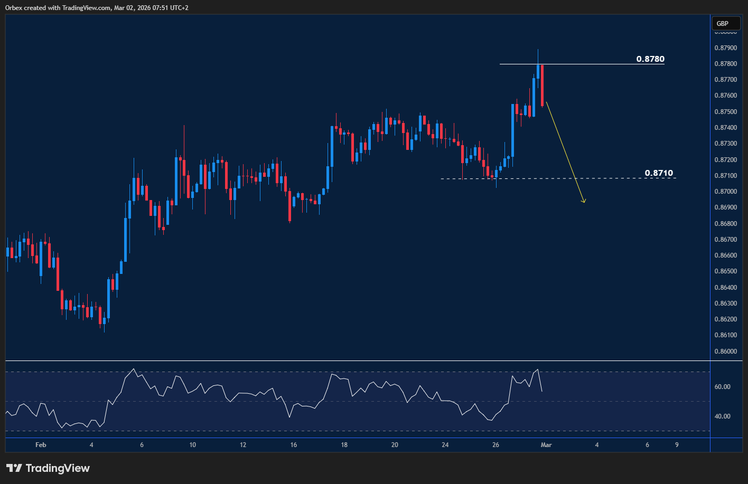Click the TradingView wordmark text
The width and height of the screenshot is (748, 484).
[x=58, y=468]
